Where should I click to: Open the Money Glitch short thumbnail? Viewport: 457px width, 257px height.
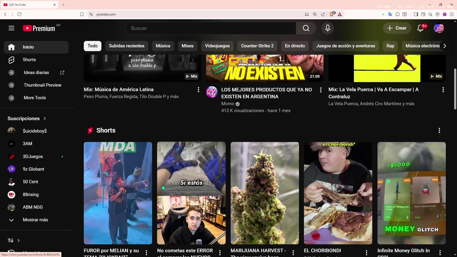pos(411,193)
